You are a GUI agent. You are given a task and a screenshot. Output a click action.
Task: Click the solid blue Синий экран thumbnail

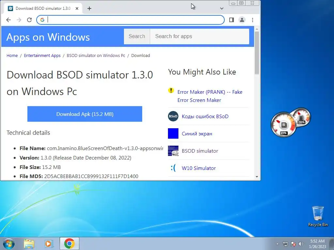click(x=173, y=133)
